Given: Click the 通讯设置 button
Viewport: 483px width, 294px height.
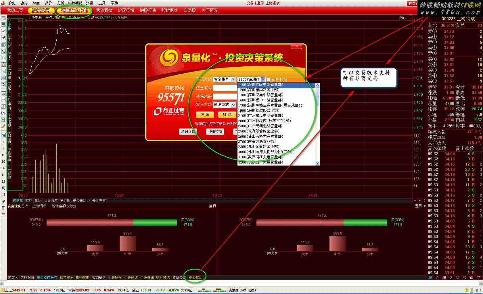Looking at the screenshot, I should coord(188,132).
